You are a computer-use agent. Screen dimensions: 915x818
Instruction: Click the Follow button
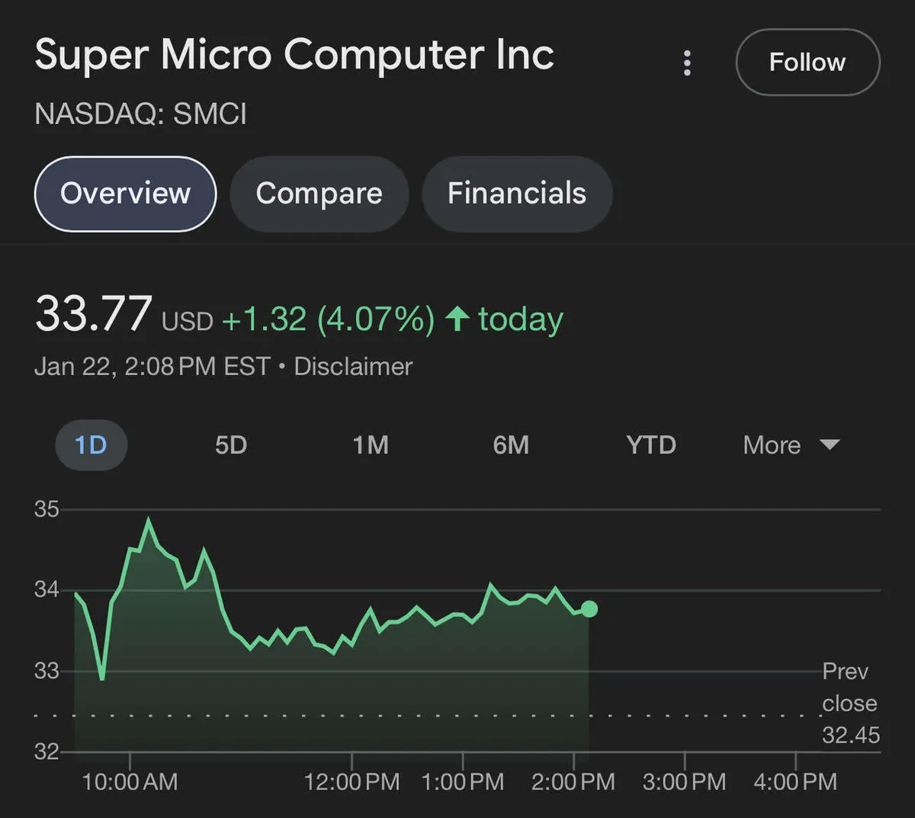click(x=807, y=63)
